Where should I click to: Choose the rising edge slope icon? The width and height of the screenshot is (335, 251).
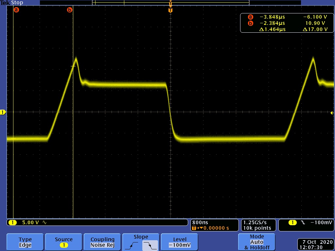pos(132,245)
